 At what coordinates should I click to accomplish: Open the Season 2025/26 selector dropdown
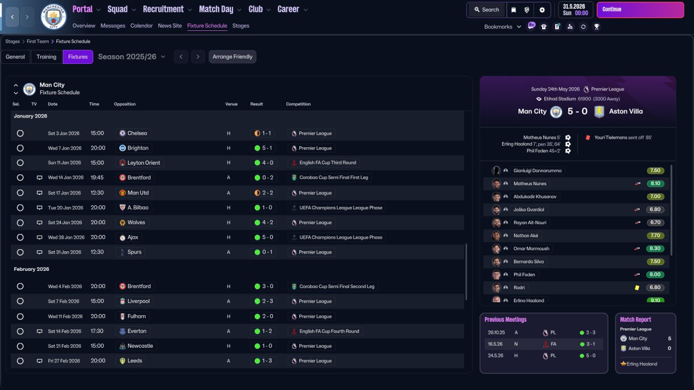[132, 57]
